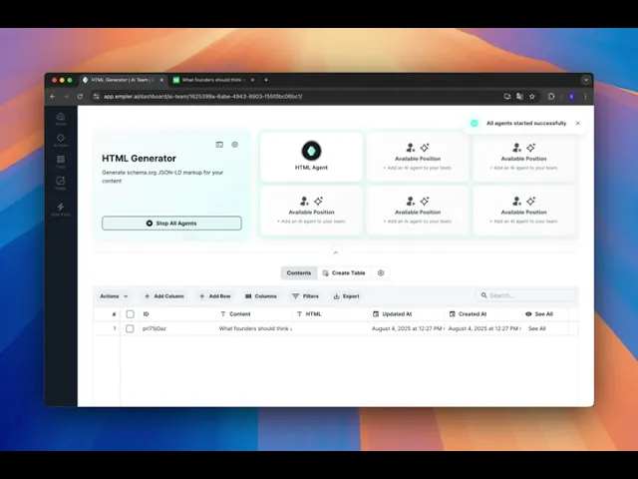Click the panel icon above HTML Generator title
The image size is (638, 479).
(x=219, y=145)
